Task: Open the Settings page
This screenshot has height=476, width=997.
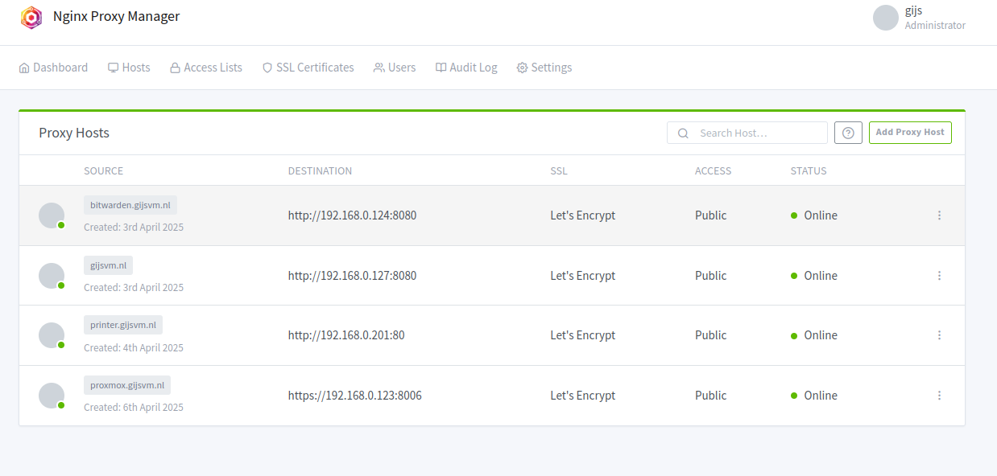Action: pyautogui.click(x=544, y=68)
